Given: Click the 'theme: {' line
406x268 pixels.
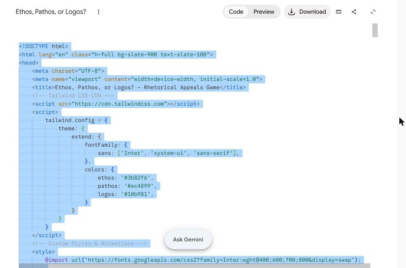Looking at the screenshot, I should tap(71, 129).
